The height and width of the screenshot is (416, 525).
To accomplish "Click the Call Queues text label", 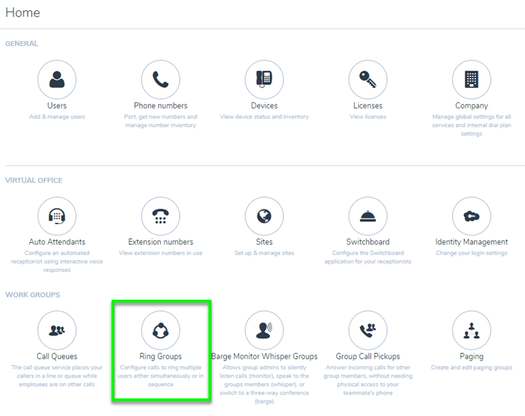I will [57, 356].
